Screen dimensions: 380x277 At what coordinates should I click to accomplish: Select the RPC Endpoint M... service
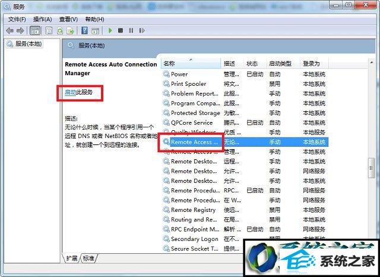(245, 229)
